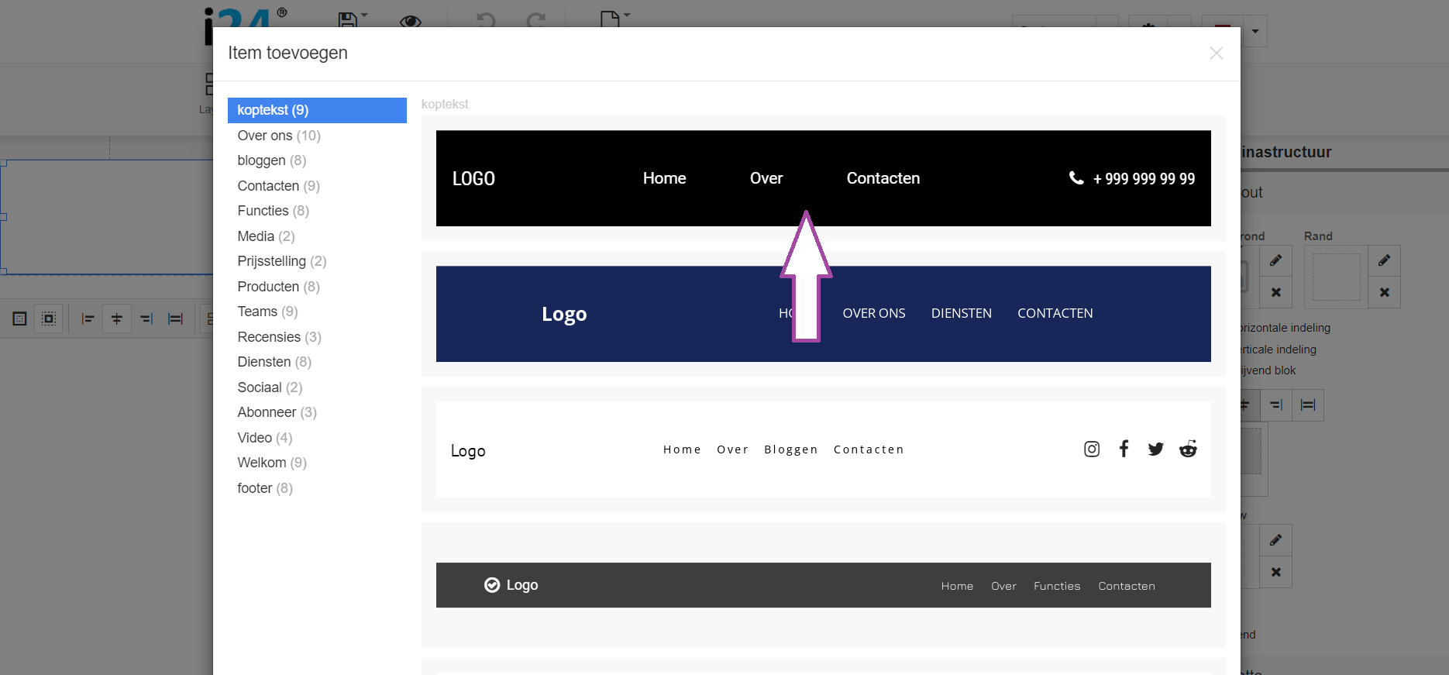Open the bloggen (8) category
This screenshot has height=675, width=1449.
(272, 160)
